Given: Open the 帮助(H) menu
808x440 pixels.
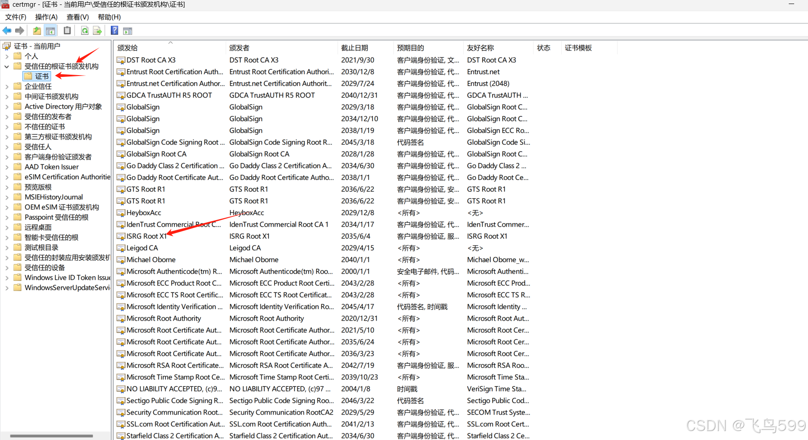Looking at the screenshot, I should (x=109, y=17).
